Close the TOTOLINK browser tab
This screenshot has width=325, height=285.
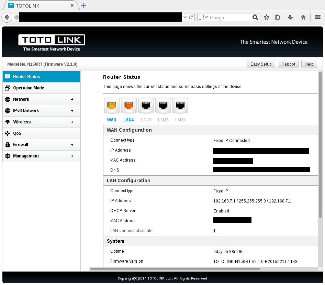click(x=72, y=6)
